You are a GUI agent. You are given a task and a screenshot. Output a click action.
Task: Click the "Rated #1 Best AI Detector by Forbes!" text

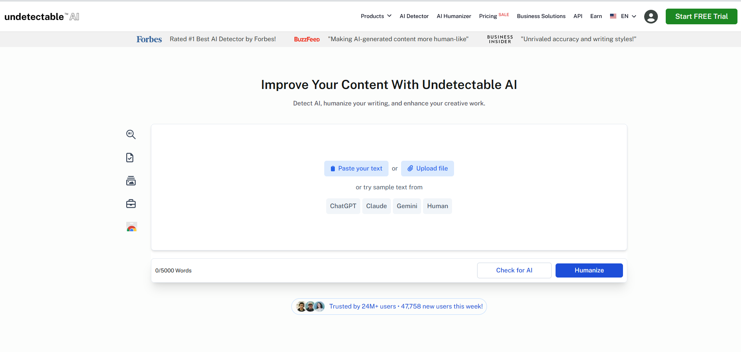click(x=223, y=39)
